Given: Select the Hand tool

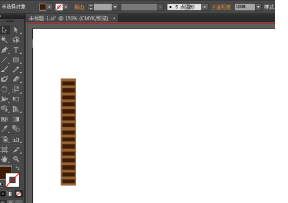Looking at the screenshot, I should click(x=4, y=159).
